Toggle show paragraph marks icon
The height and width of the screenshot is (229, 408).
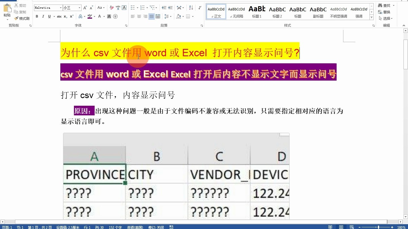point(200,8)
